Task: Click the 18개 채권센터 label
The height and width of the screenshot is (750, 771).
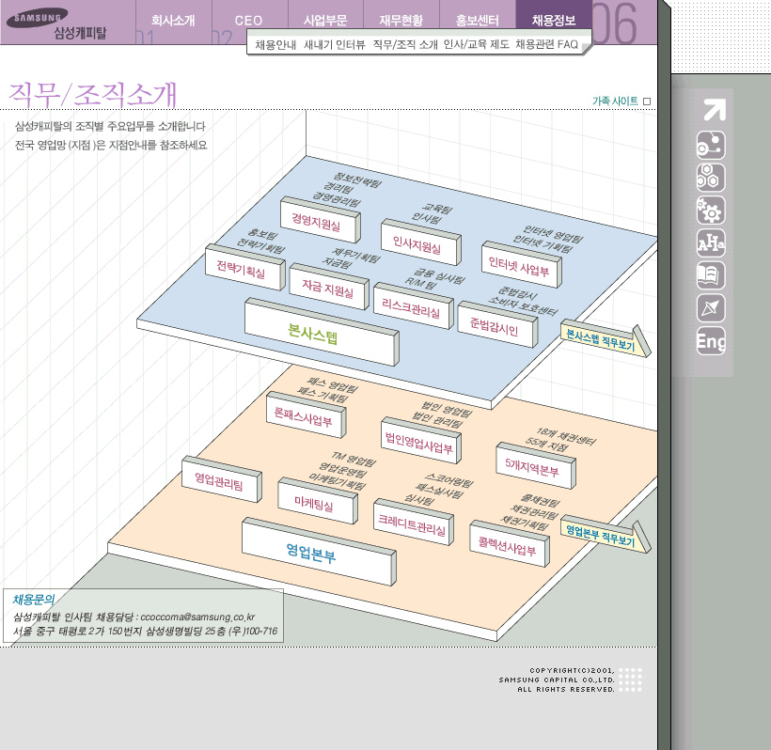Action: [x=565, y=436]
